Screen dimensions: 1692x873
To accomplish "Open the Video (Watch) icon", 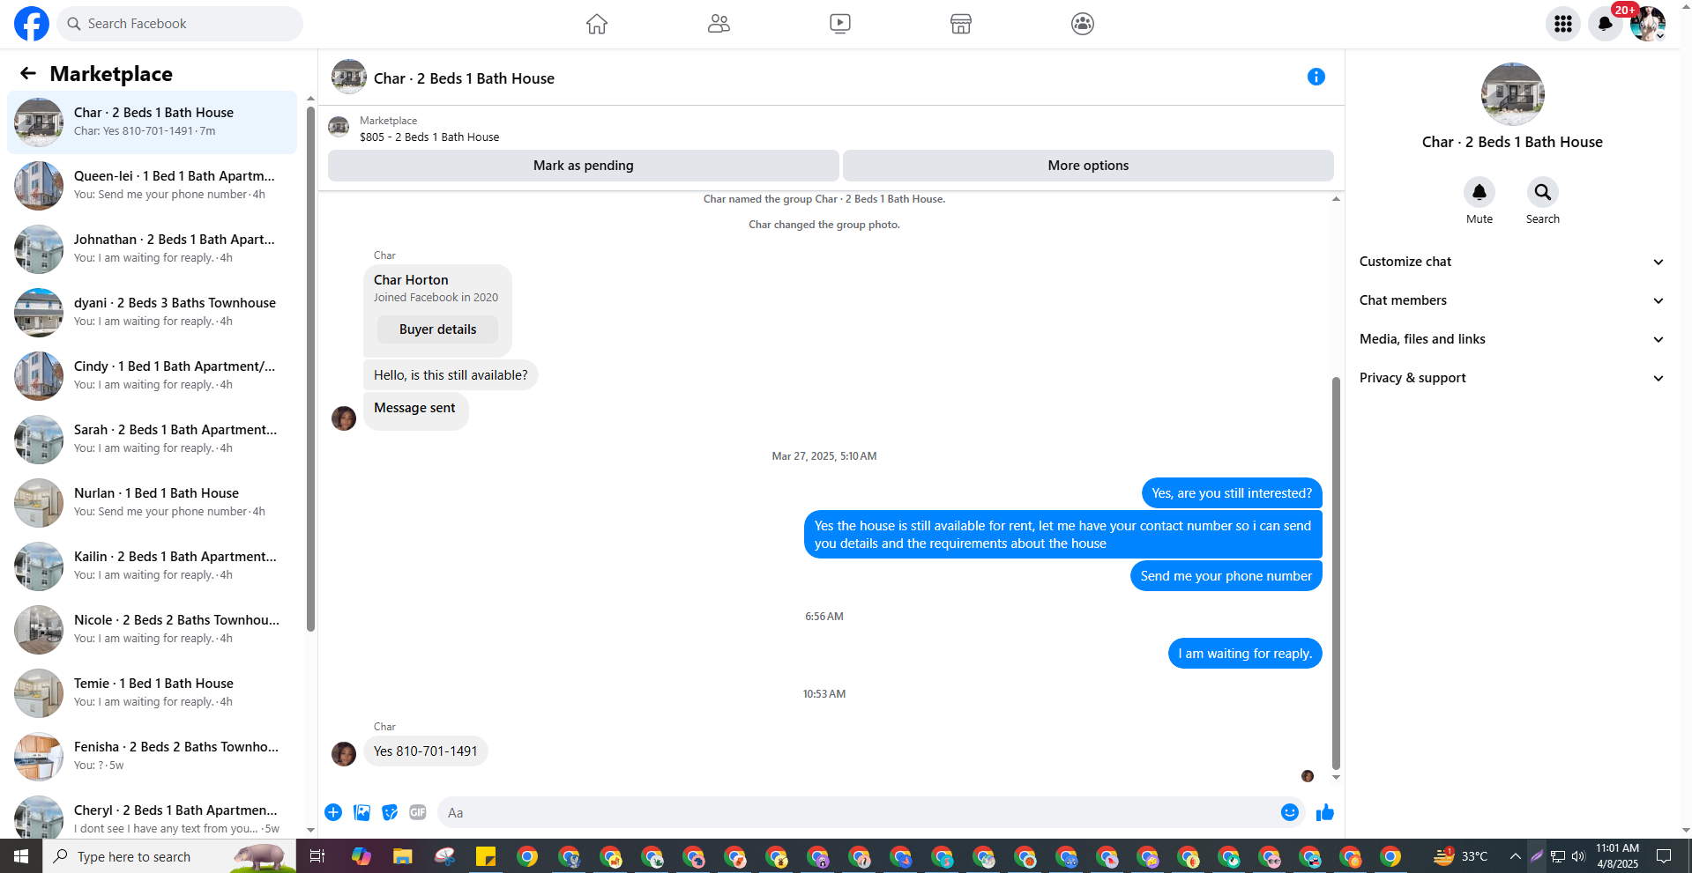I will tap(840, 24).
